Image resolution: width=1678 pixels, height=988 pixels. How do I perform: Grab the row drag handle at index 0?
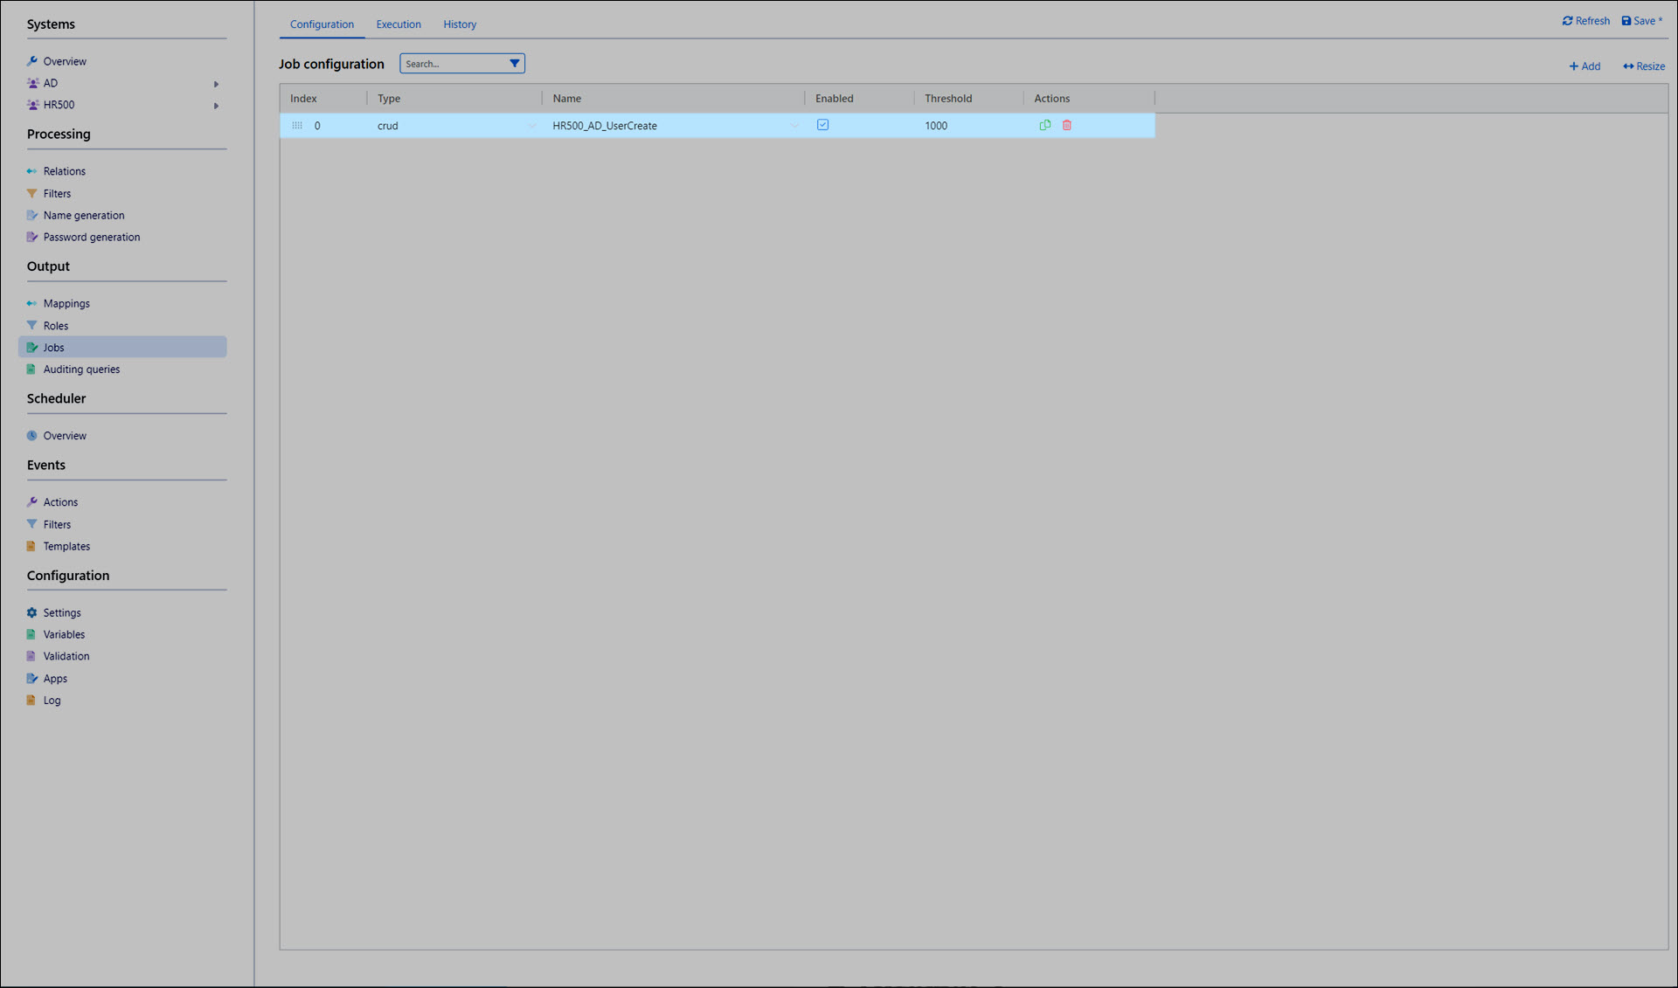click(297, 125)
